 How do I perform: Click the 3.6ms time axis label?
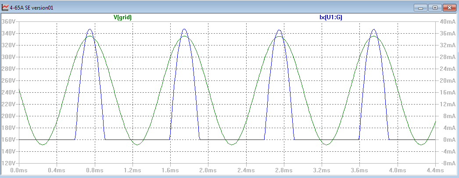359,170
